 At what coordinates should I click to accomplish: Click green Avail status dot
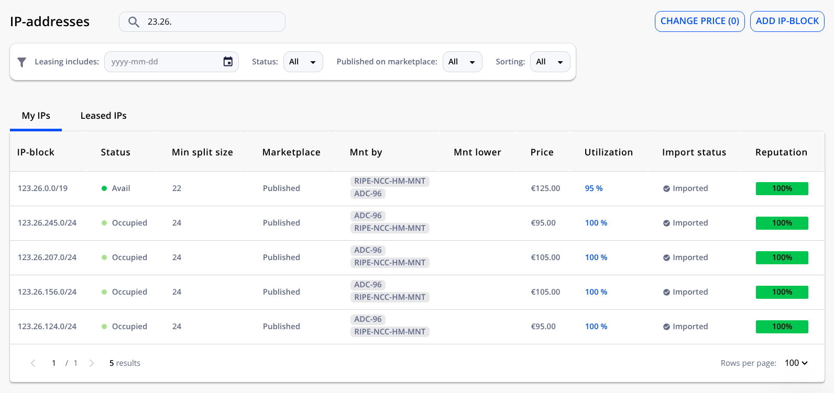pyautogui.click(x=104, y=188)
